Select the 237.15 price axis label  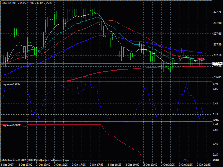(x=217, y=55)
